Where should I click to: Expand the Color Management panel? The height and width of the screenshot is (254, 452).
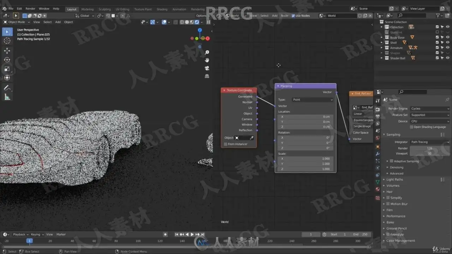(400, 241)
